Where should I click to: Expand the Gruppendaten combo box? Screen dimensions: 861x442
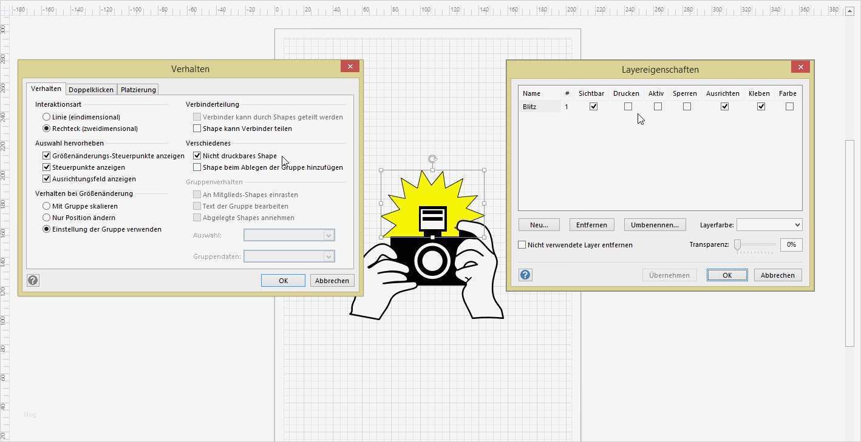pos(328,256)
